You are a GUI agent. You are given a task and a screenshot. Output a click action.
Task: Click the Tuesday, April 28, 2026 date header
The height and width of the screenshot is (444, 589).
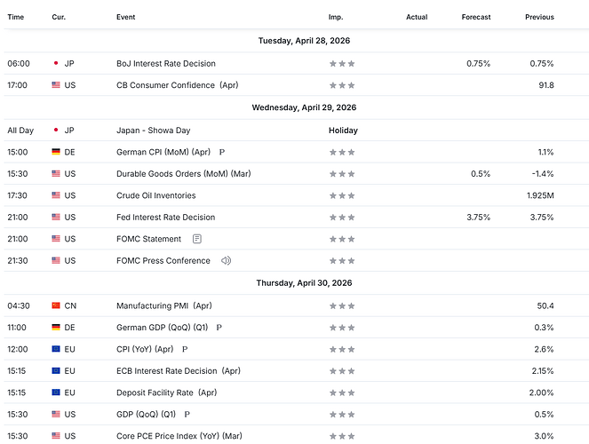coord(304,41)
